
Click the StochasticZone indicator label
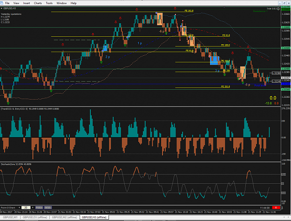point(16,164)
